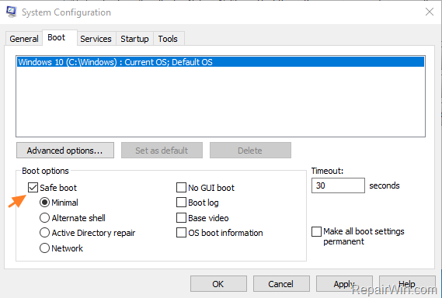The image size is (442, 298).
Task: Click the Delete button
Action: click(250, 151)
